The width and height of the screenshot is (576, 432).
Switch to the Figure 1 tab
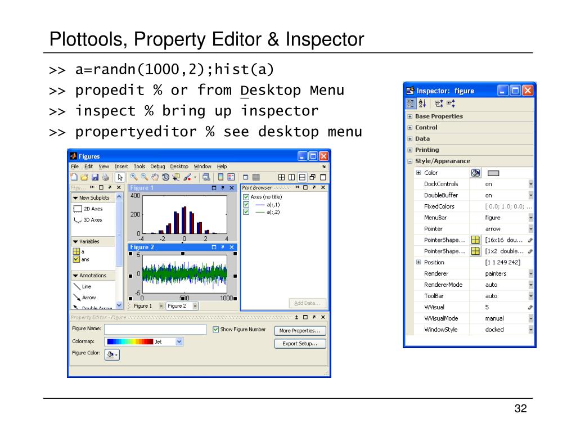click(143, 305)
